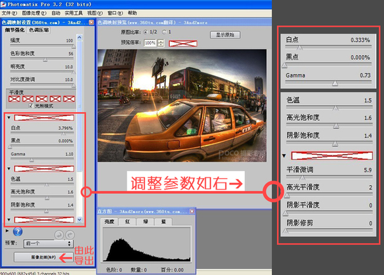Image resolution: width=384 pixels, height=275 pixels.
Task: Toggle the 光照模式 checkbox
Action: (30, 105)
